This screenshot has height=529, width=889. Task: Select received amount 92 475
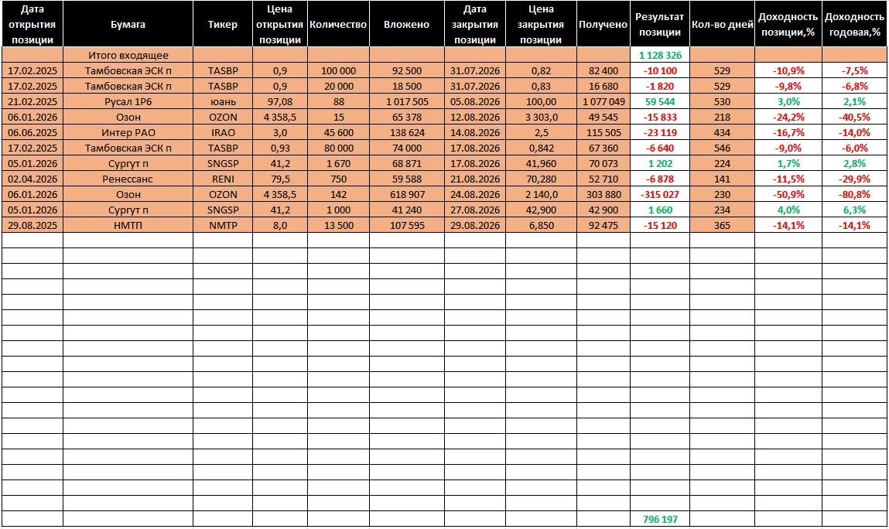[603, 226]
